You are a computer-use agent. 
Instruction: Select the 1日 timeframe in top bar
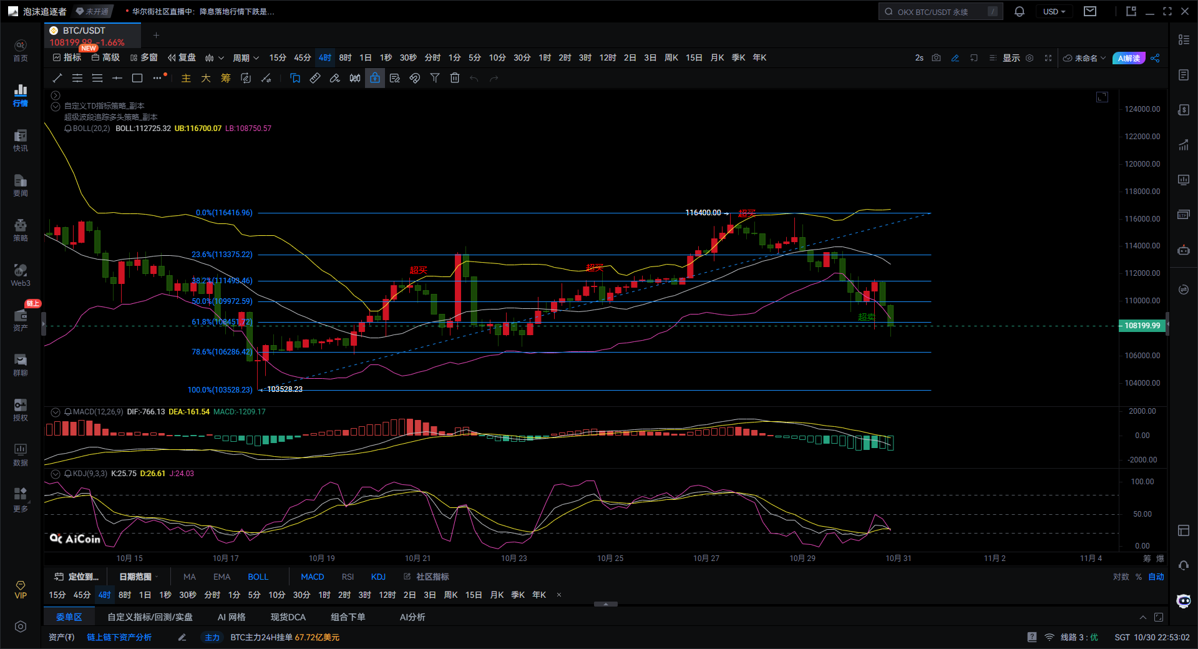tap(365, 58)
